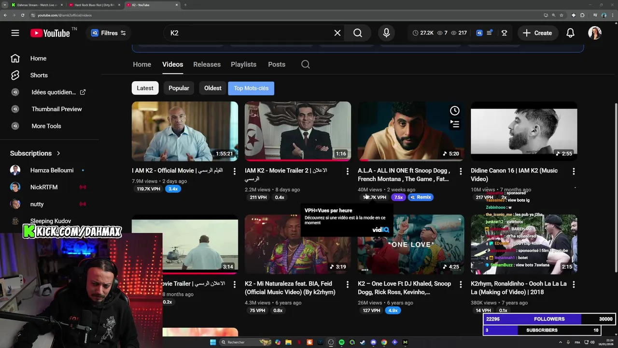This screenshot has width=618, height=348.
Task: Select the Oldest sort chip
Action: pyautogui.click(x=212, y=88)
